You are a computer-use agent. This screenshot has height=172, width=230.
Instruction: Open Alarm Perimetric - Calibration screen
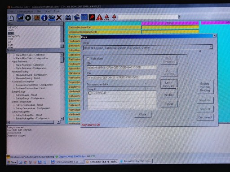pos(30,65)
